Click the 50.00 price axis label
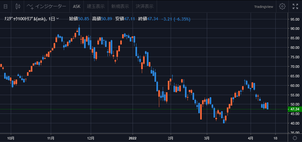 (295, 104)
